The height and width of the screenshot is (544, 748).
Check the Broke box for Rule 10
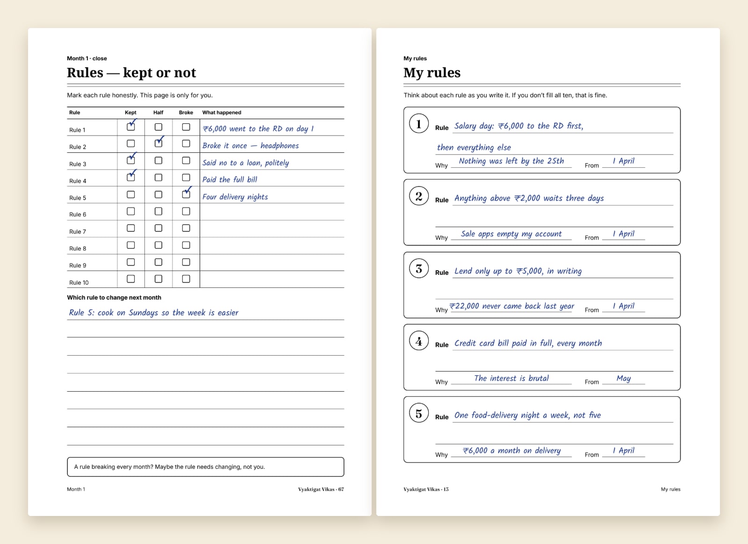[x=186, y=279]
